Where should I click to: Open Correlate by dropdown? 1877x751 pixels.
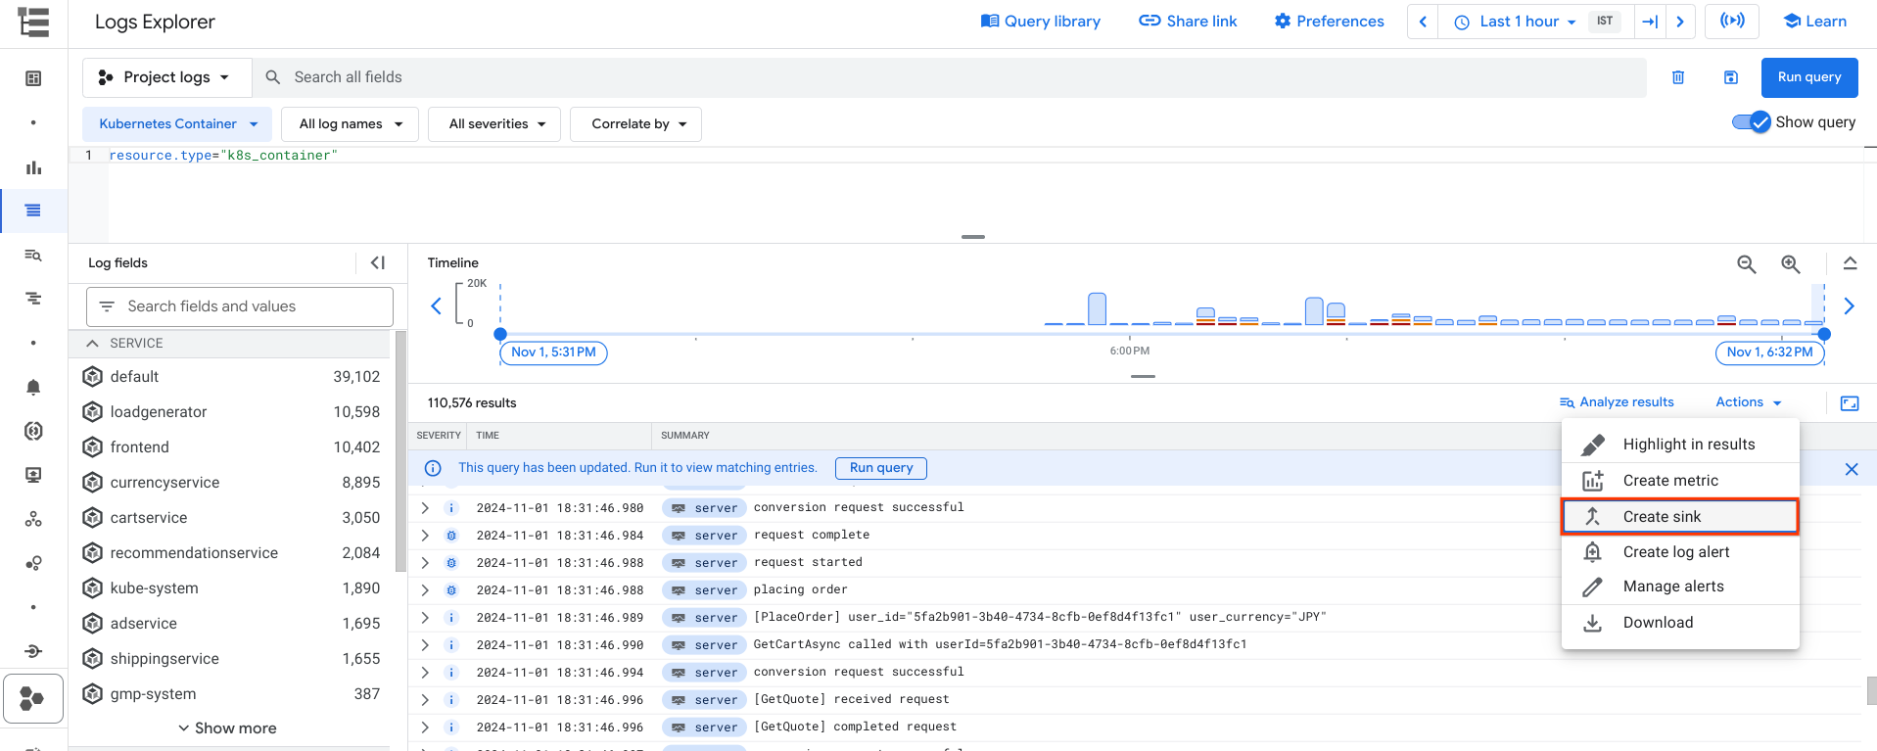coord(636,124)
